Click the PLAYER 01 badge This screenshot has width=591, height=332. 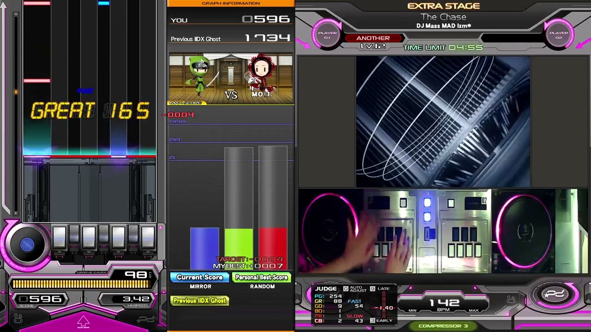coord(327,35)
